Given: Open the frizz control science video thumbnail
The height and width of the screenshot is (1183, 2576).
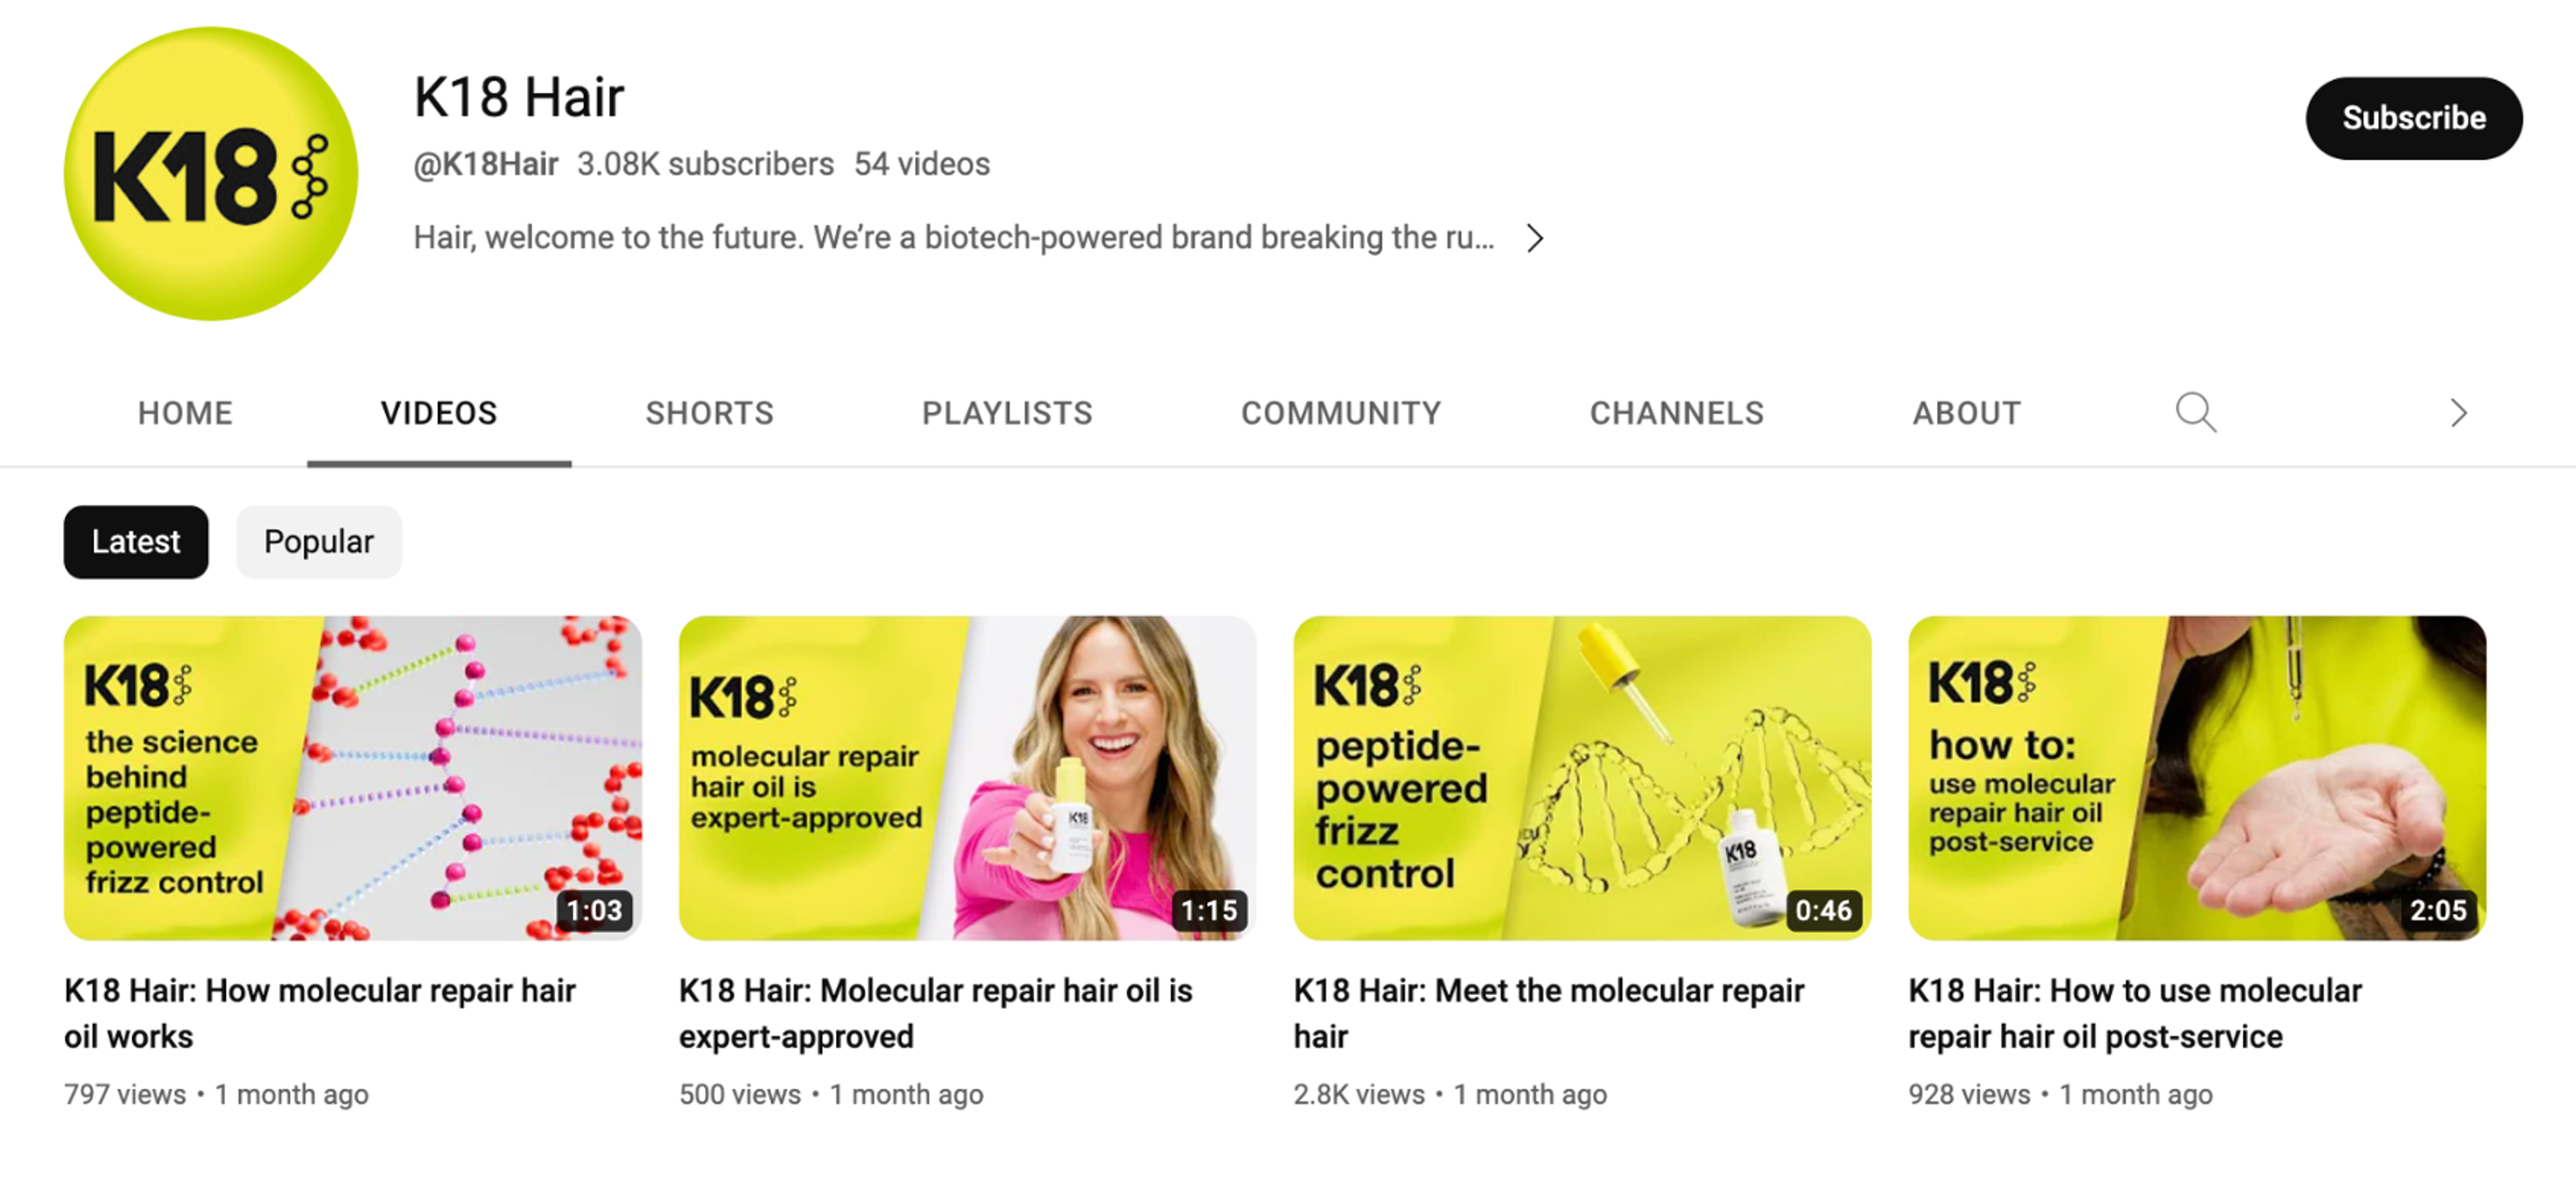Looking at the screenshot, I should click(353, 777).
